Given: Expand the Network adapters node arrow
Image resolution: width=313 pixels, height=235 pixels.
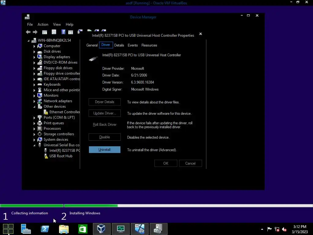Looking at the screenshot, I should click(34, 101).
